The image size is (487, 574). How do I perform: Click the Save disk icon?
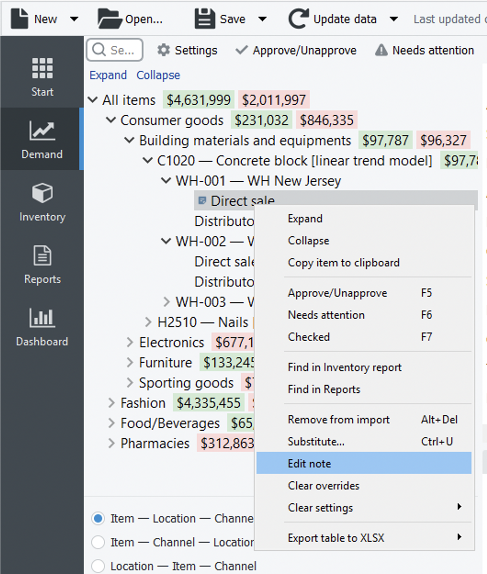(x=204, y=19)
